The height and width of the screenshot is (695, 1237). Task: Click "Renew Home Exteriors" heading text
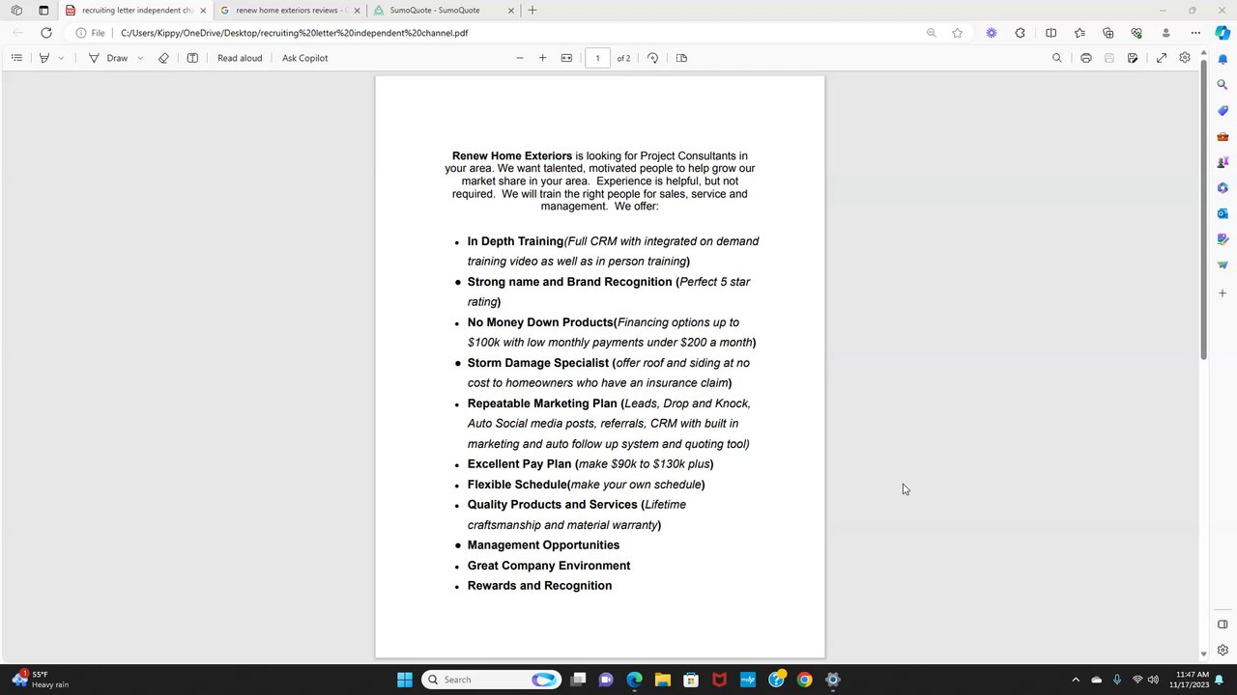coord(512,155)
